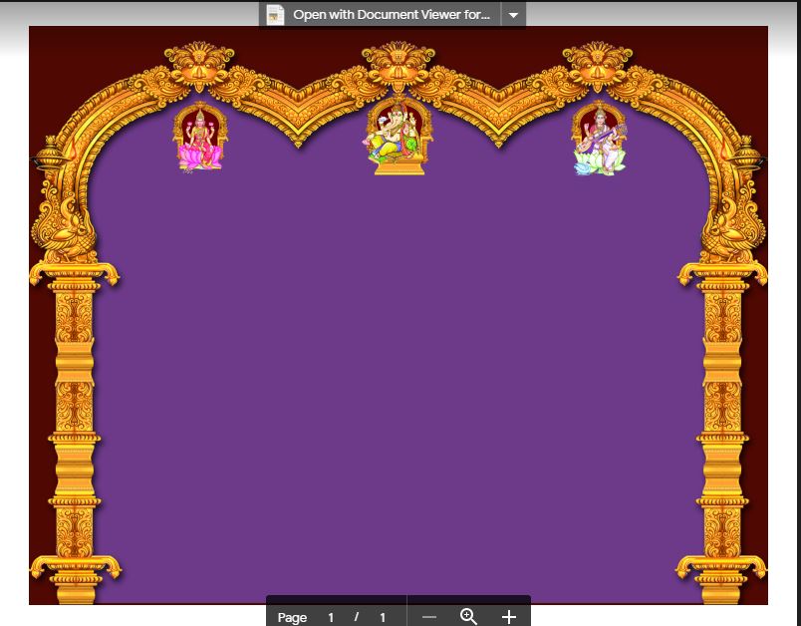The image size is (801, 626).
Task: Zoom out with the minus icon
Action: click(429, 617)
